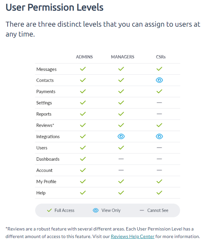
Task: Click the eye icon for CSRs Contacts
Action: [159, 80]
